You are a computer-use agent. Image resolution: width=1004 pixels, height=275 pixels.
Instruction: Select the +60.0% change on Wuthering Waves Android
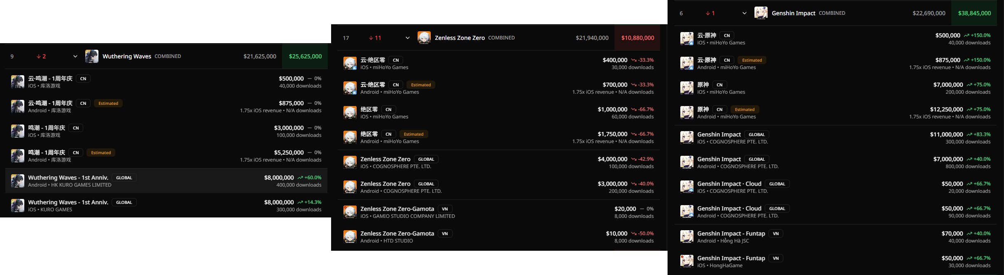309,178
